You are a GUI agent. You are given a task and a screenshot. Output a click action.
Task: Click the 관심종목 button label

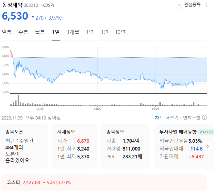(x=192, y=5)
